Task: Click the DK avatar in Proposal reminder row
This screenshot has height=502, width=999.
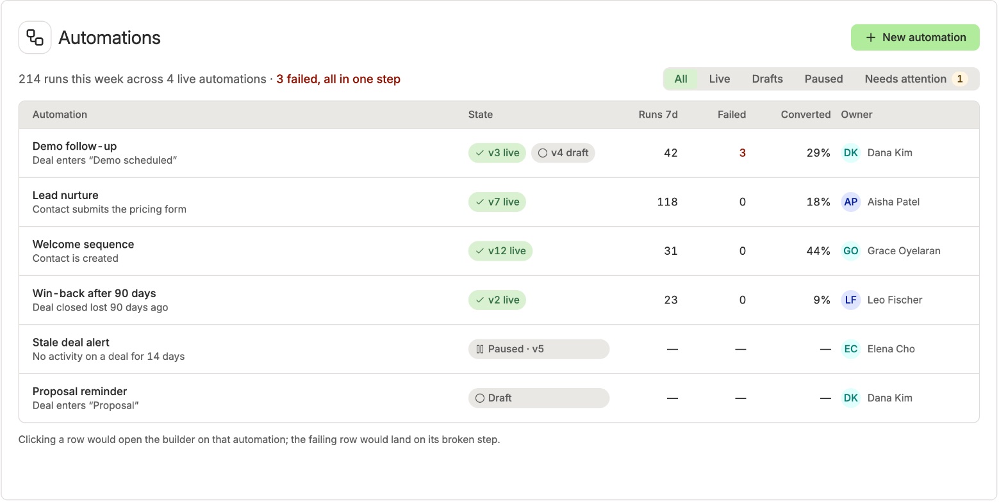Action: [x=850, y=398]
